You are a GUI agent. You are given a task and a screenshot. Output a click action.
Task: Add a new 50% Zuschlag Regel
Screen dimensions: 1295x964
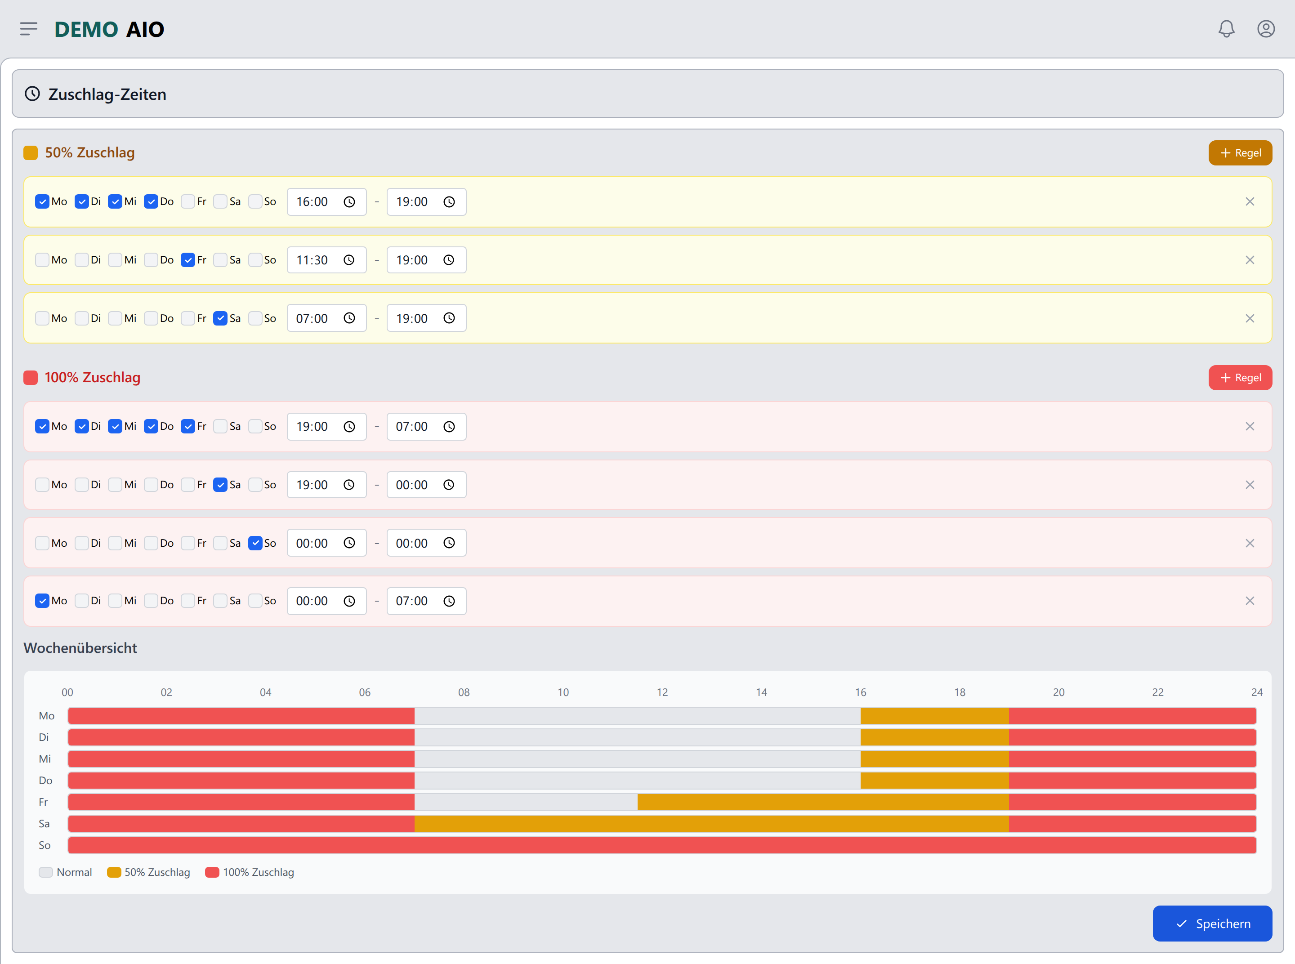pyautogui.click(x=1240, y=153)
